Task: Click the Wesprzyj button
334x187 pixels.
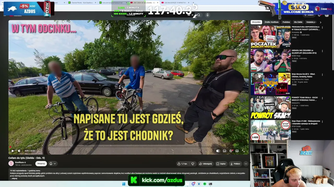Action: coord(41,164)
